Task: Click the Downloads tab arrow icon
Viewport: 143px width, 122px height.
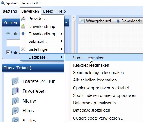Action: 118,21
